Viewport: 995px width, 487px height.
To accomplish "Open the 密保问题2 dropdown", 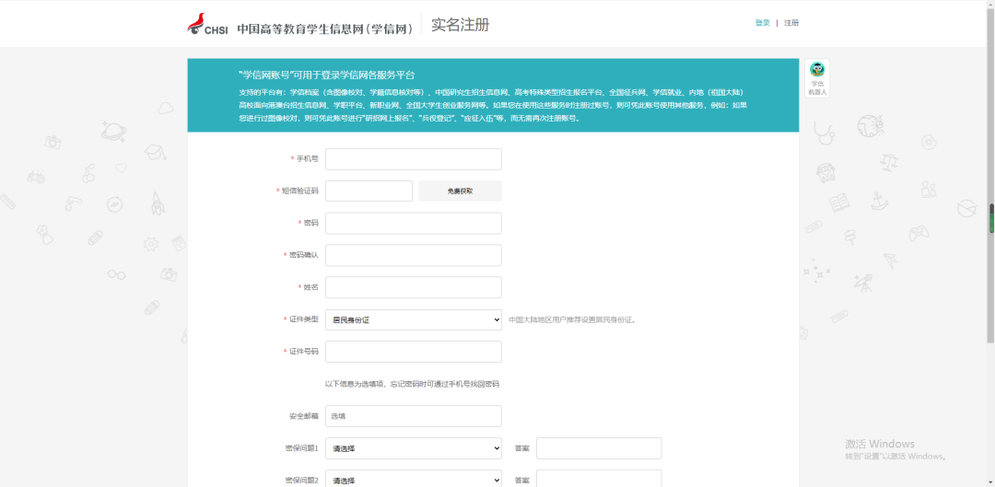I will point(413,480).
